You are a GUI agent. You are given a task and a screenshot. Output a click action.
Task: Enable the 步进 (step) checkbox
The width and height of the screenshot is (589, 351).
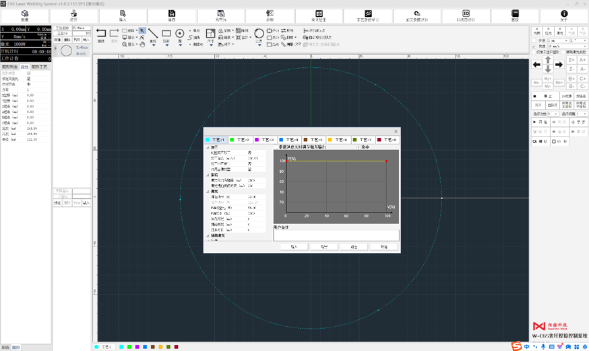click(x=534, y=40)
